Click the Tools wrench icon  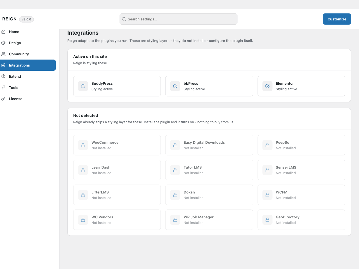pos(3,88)
